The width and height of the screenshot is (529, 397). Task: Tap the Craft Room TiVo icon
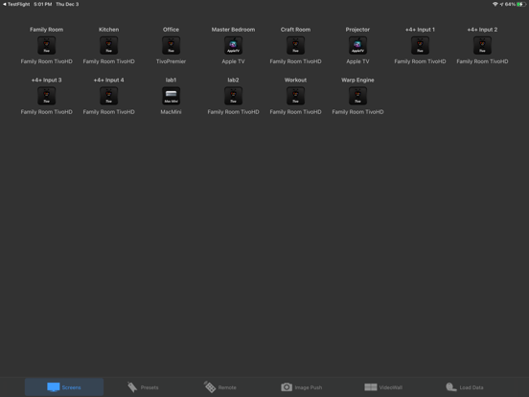[295, 45]
